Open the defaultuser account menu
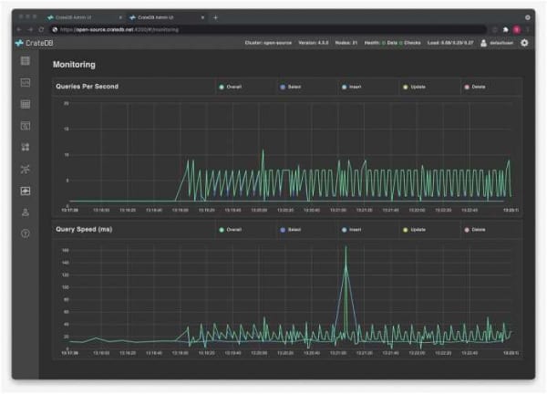Viewport: 547px width, 394px height. 497,43
